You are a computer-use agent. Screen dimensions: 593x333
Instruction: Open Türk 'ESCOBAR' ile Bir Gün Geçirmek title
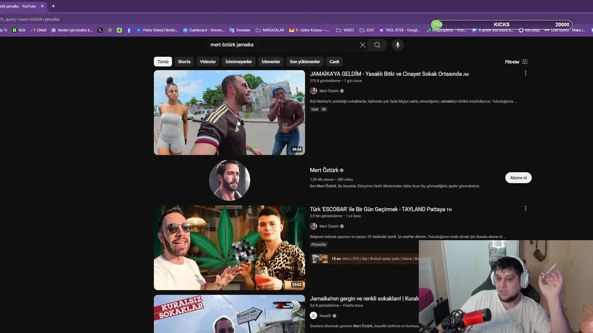click(381, 209)
